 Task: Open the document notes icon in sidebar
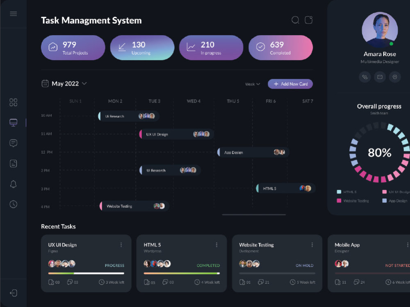click(14, 164)
